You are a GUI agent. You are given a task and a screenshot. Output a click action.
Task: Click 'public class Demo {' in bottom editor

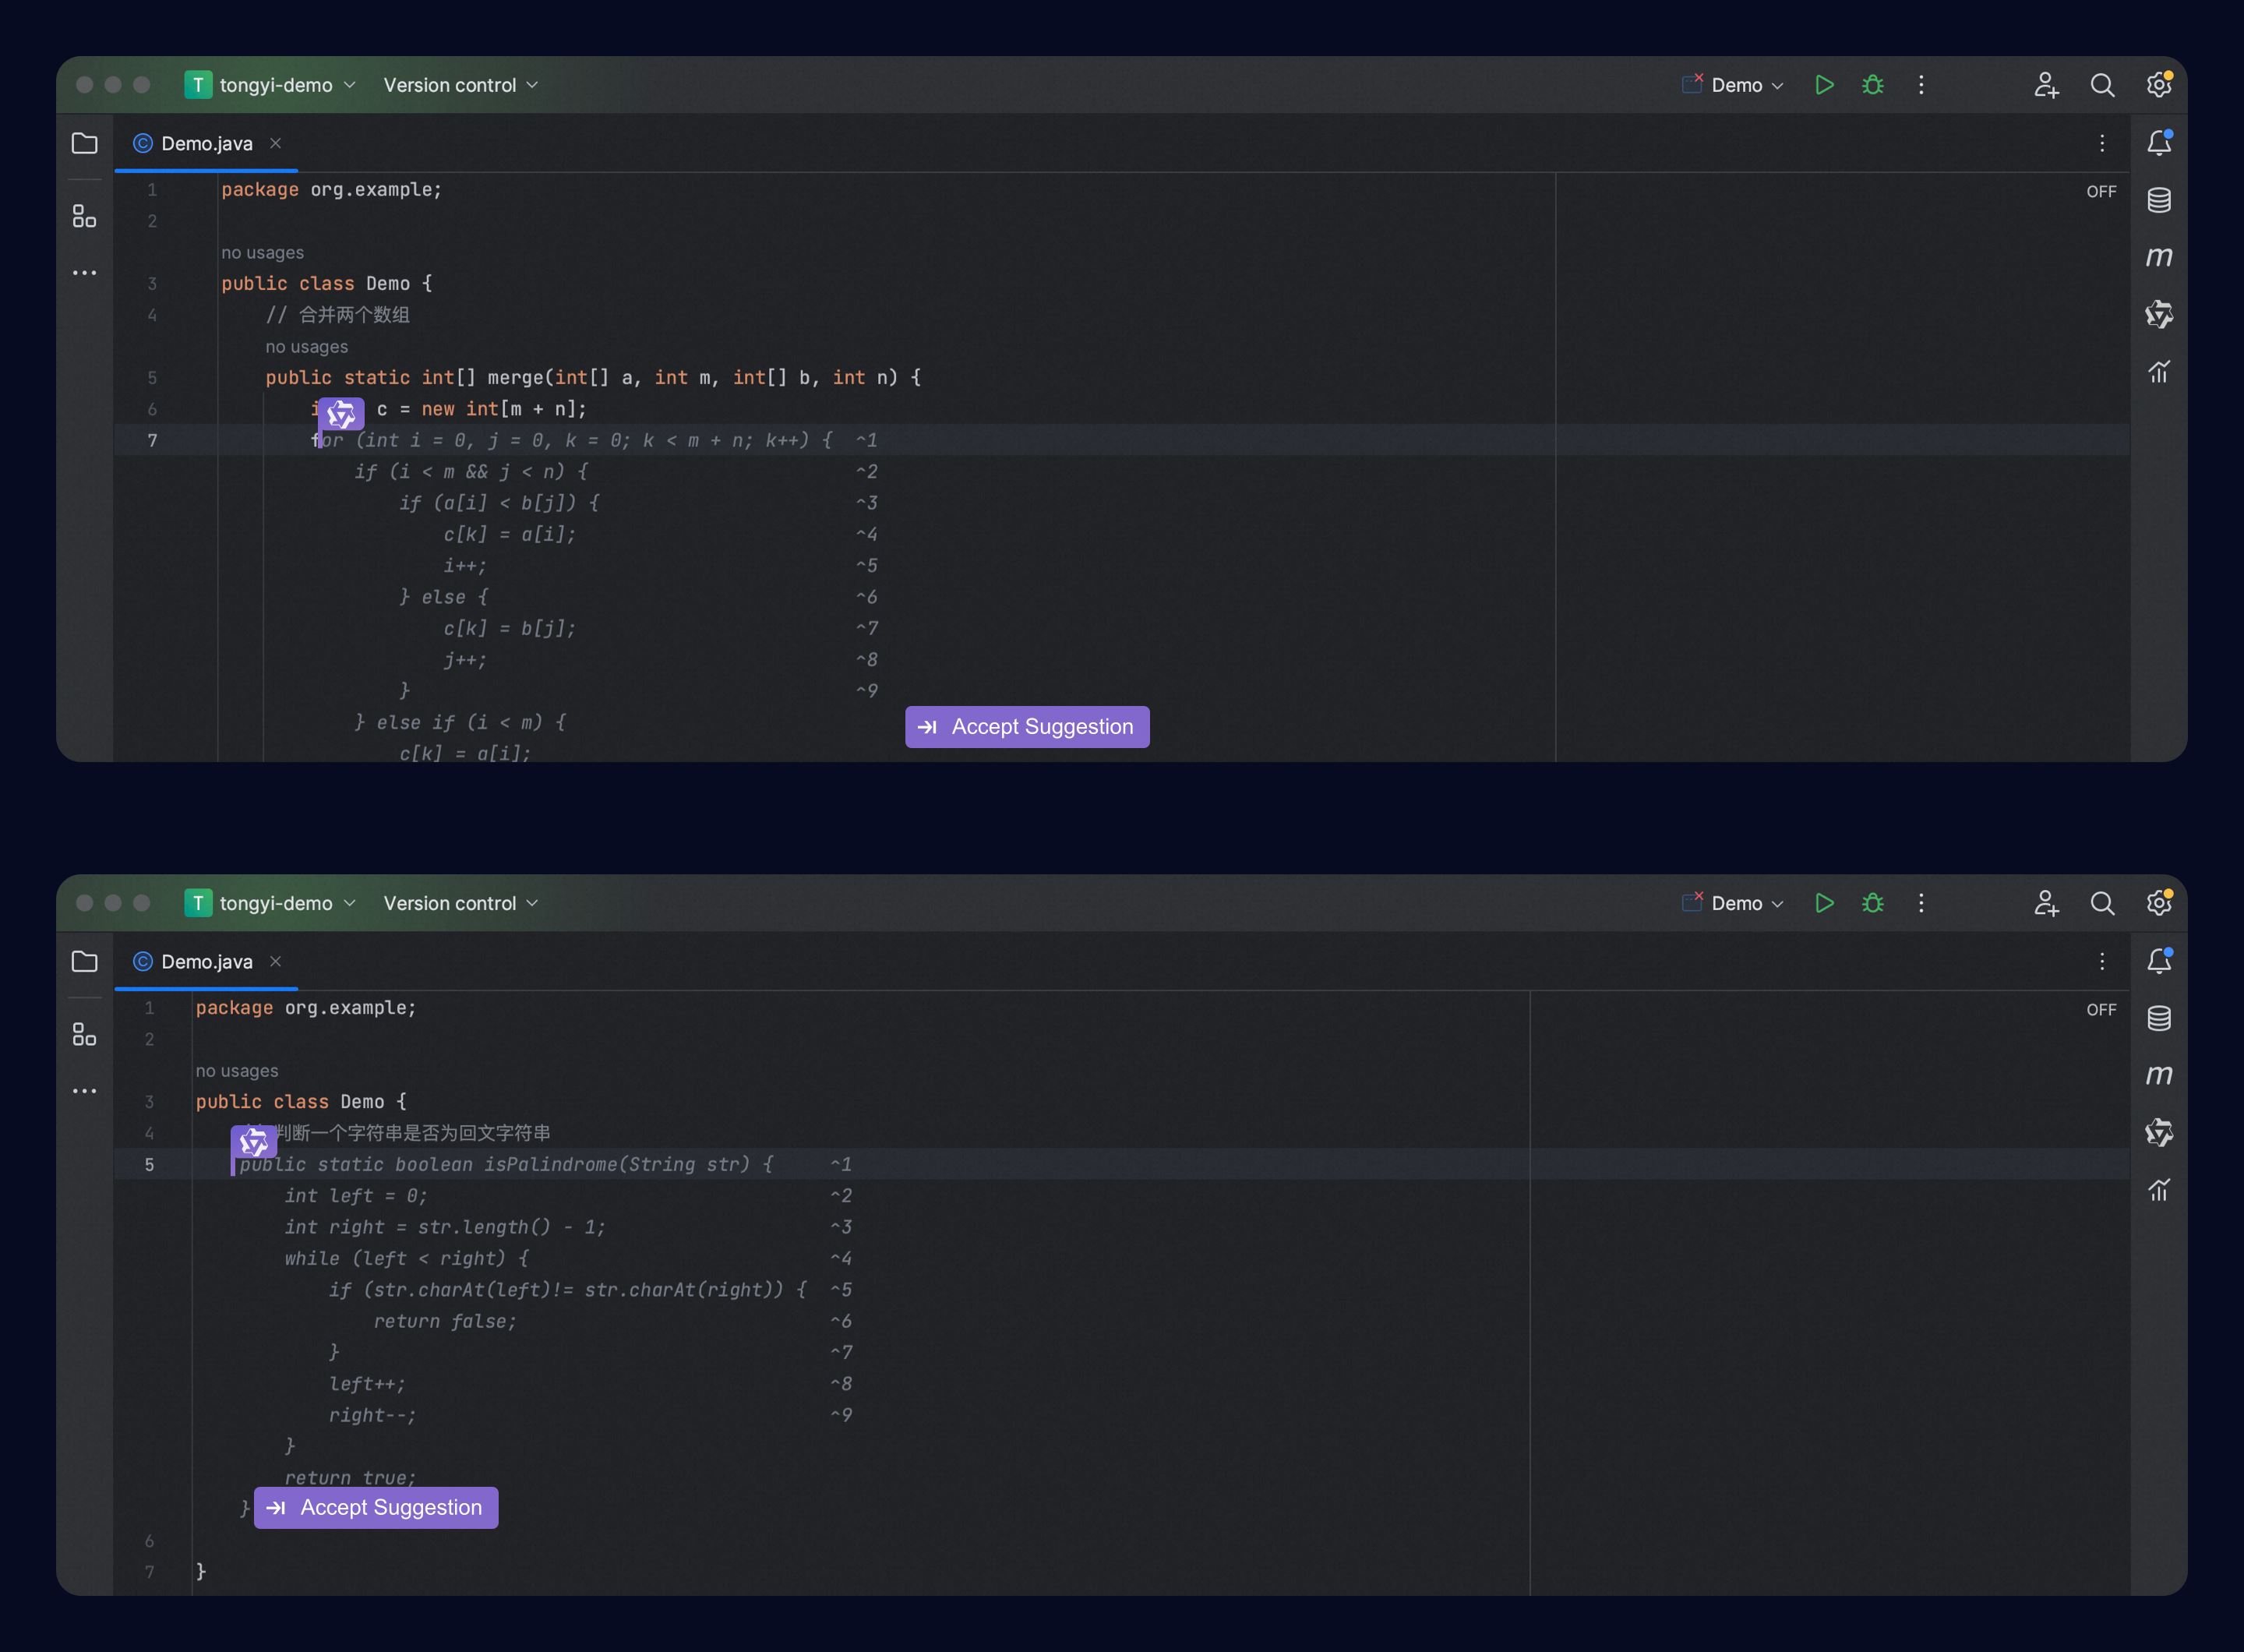301,1101
